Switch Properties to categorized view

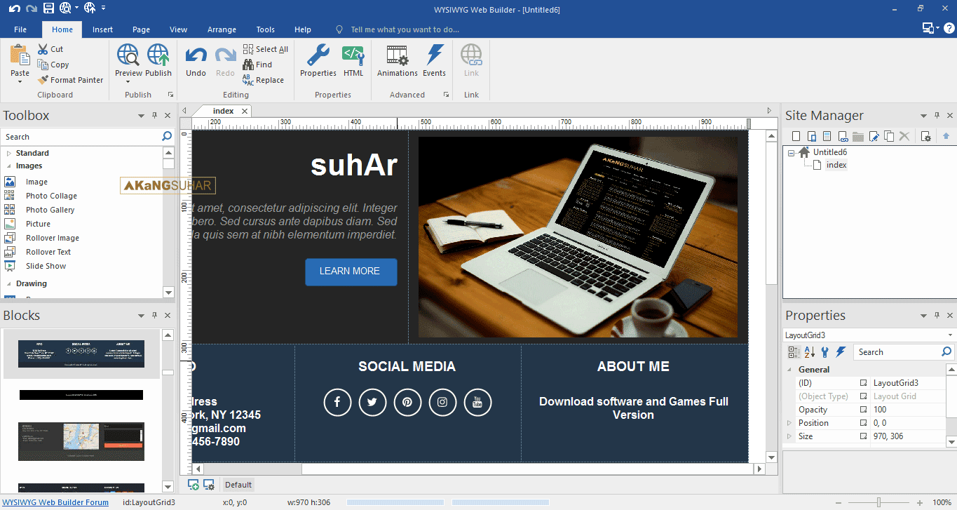click(x=794, y=352)
